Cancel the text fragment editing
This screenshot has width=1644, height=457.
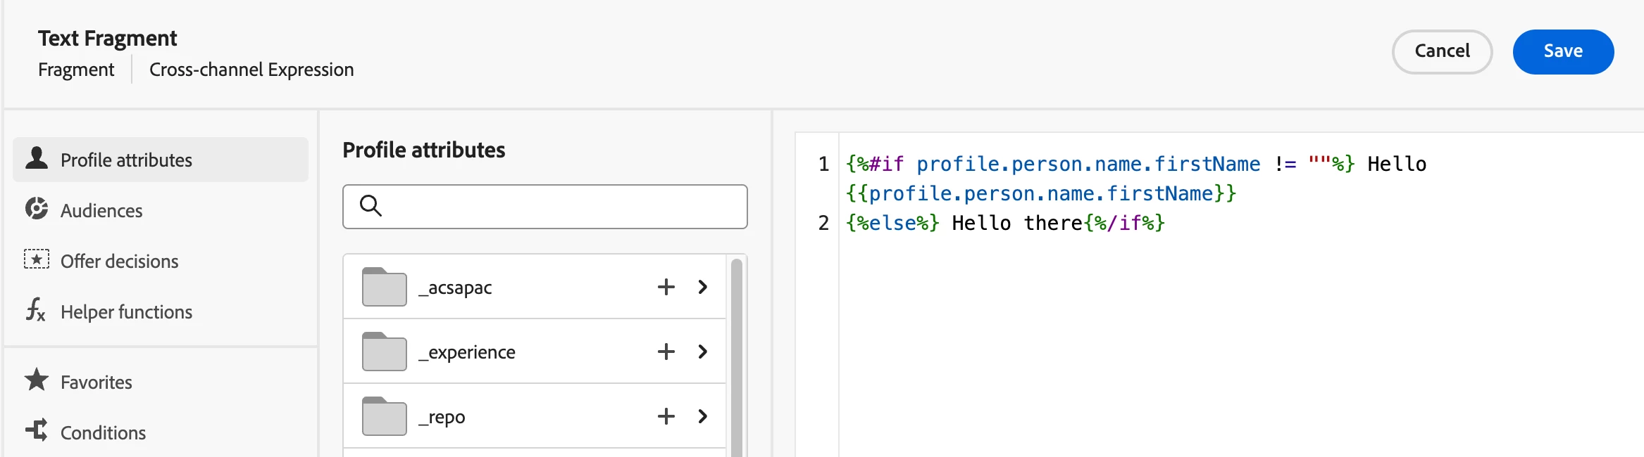pyautogui.click(x=1442, y=51)
